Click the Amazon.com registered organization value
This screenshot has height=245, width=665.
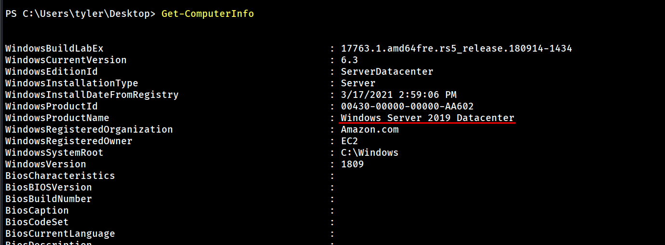(369, 130)
